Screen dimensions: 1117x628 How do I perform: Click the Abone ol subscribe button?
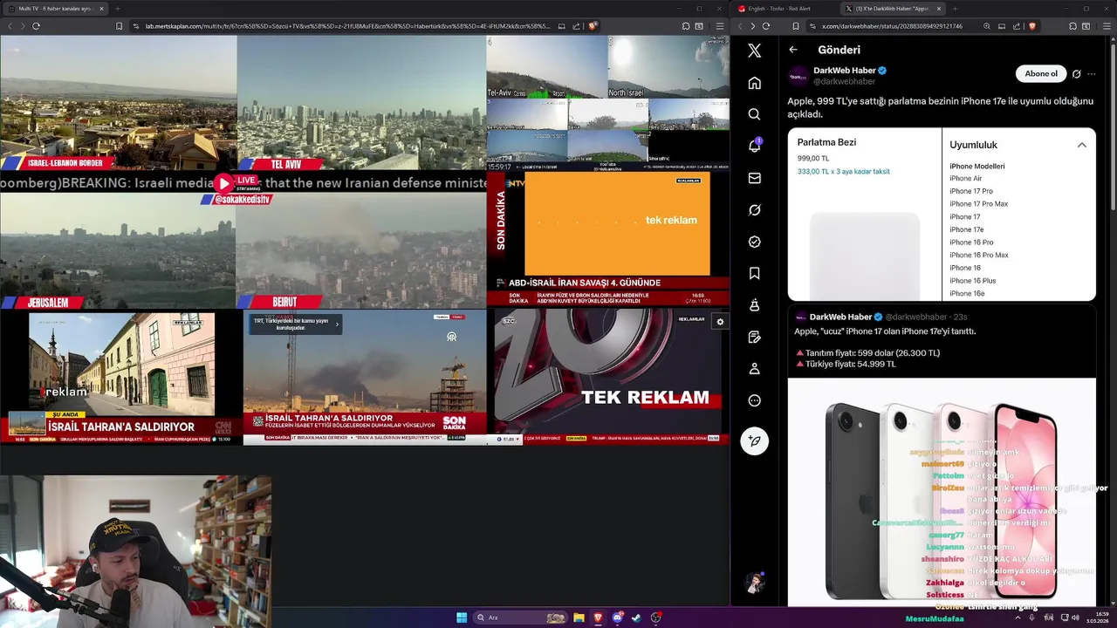[x=1041, y=74]
